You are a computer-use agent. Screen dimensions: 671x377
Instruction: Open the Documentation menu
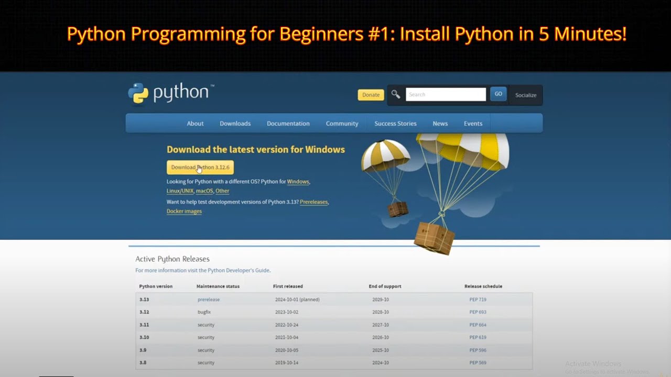(288, 124)
